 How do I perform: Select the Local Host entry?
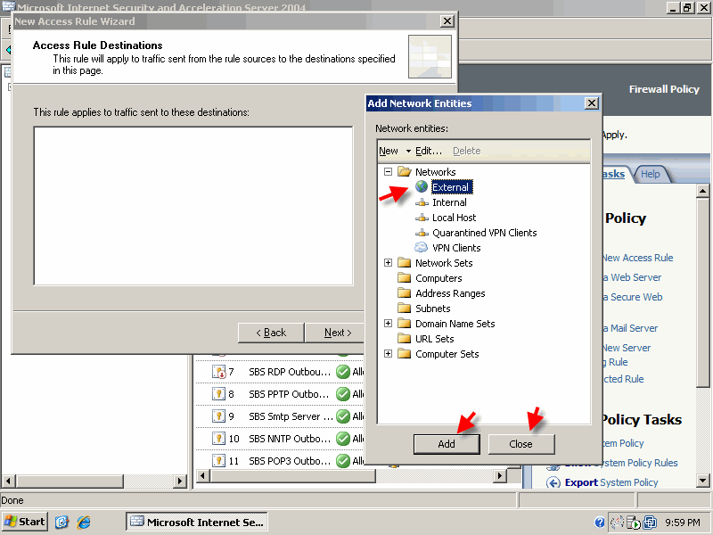pyautogui.click(x=454, y=218)
